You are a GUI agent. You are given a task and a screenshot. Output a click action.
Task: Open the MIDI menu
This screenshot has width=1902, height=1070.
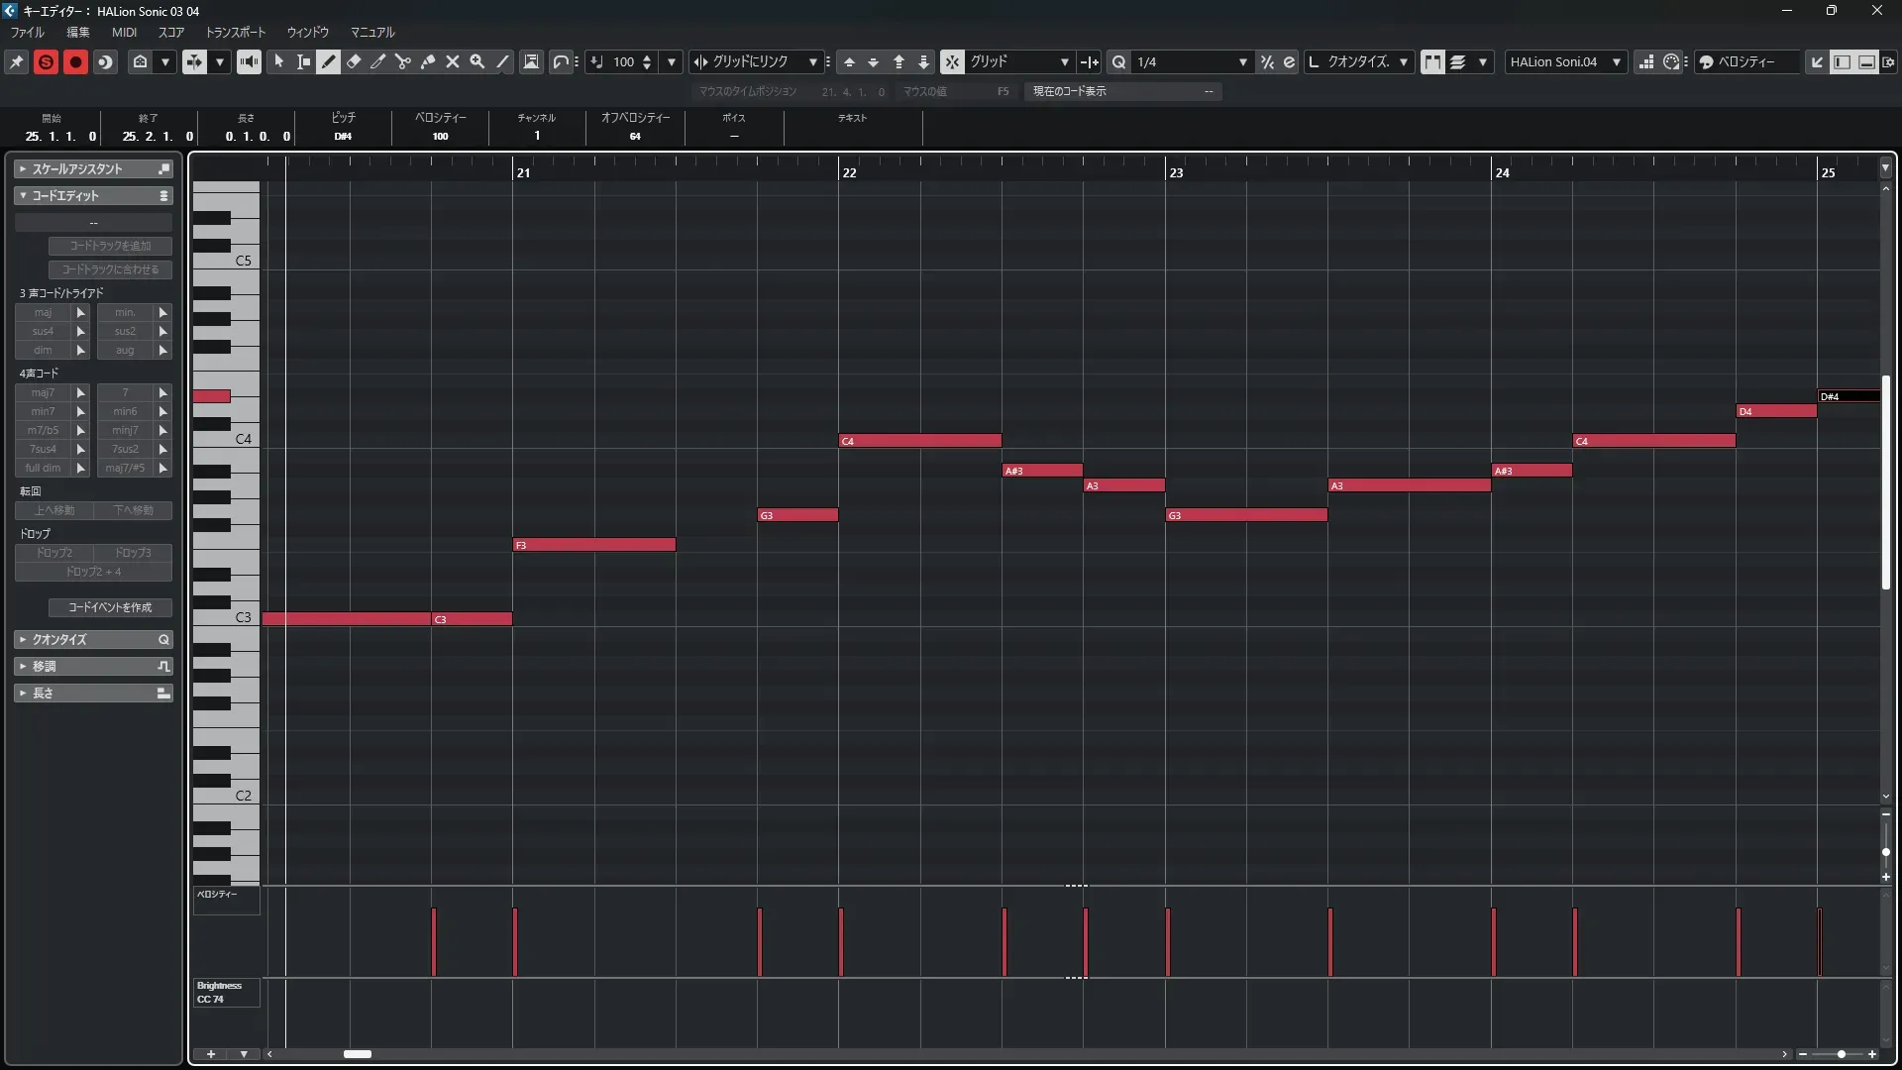coord(124,32)
